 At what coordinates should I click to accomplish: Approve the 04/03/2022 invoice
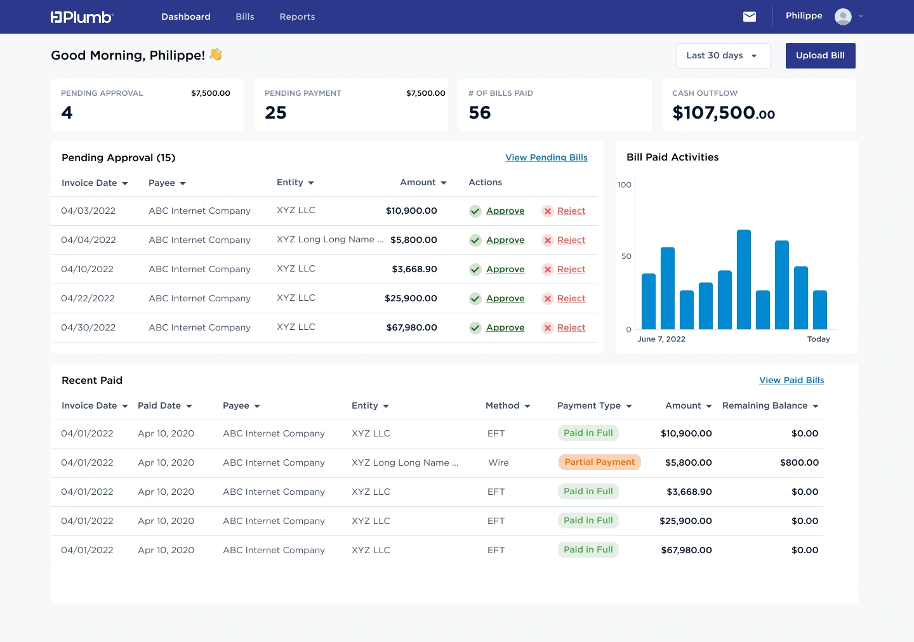pyautogui.click(x=505, y=211)
